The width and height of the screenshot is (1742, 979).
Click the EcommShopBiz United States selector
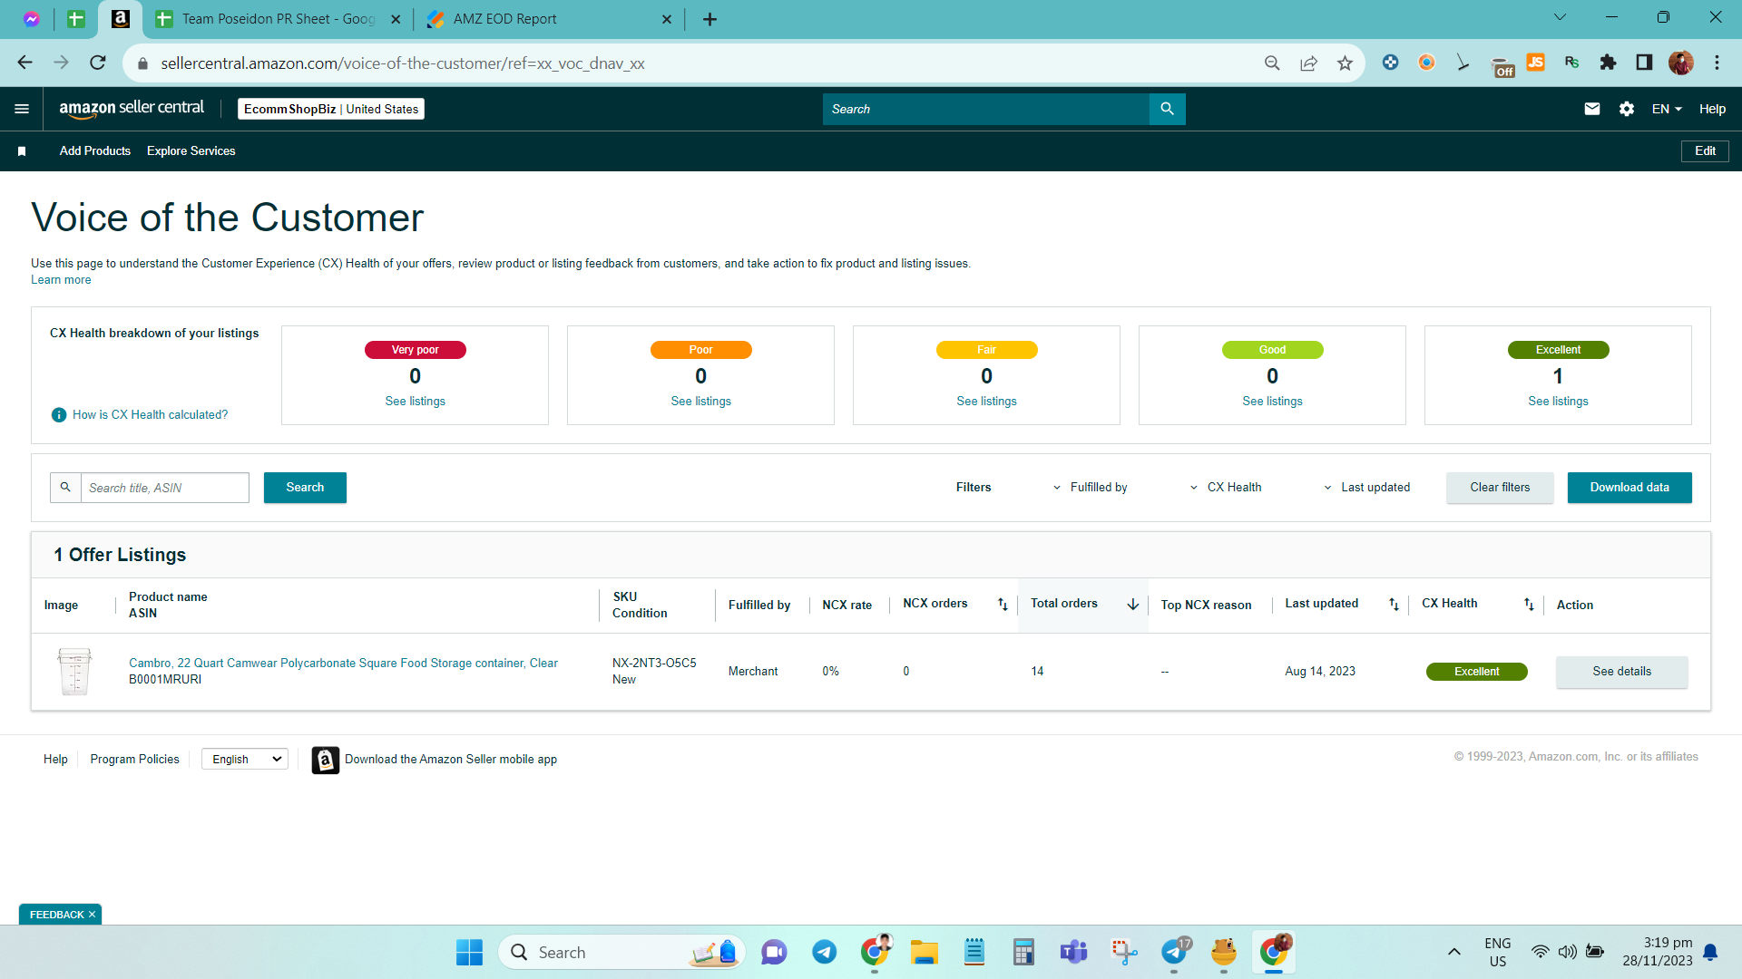[331, 109]
